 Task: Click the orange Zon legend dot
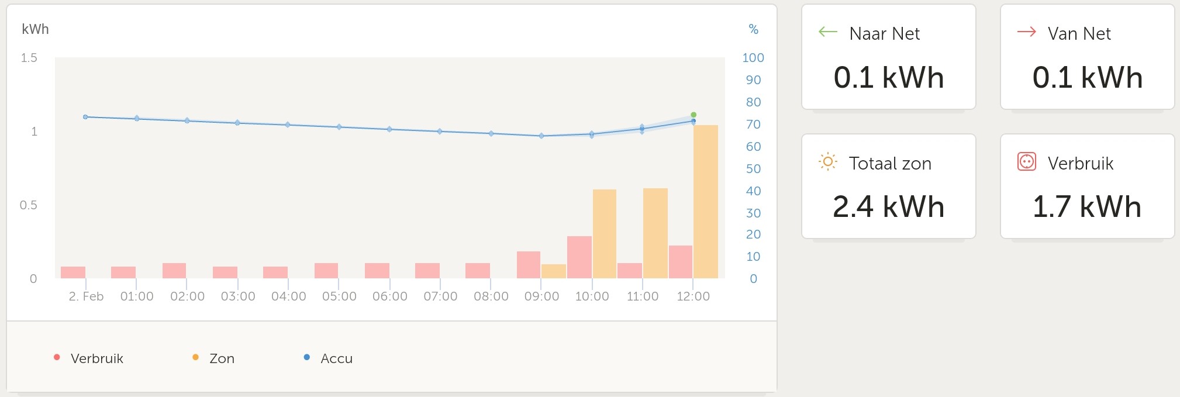tap(195, 357)
